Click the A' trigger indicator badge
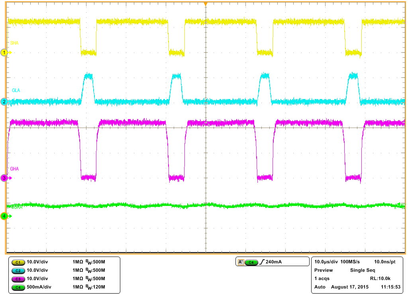Screen dimensions: 408x294 pos(242,262)
